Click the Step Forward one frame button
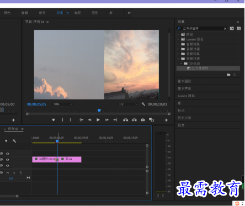245x206 pixels. pyautogui.click(x=106, y=120)
